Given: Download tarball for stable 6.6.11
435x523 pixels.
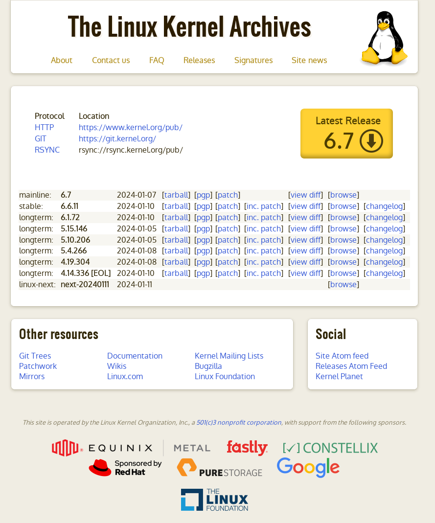Looking at the screenshot, I should tap(176, 206).
